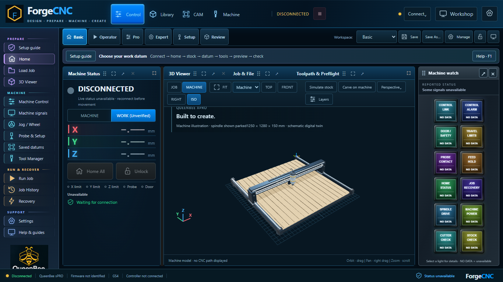Switch to the Expert tab
The image size is (503, 282).
point(158,37)
